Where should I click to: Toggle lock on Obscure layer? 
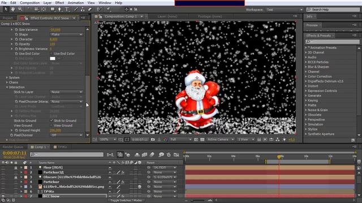pos(16,177)
